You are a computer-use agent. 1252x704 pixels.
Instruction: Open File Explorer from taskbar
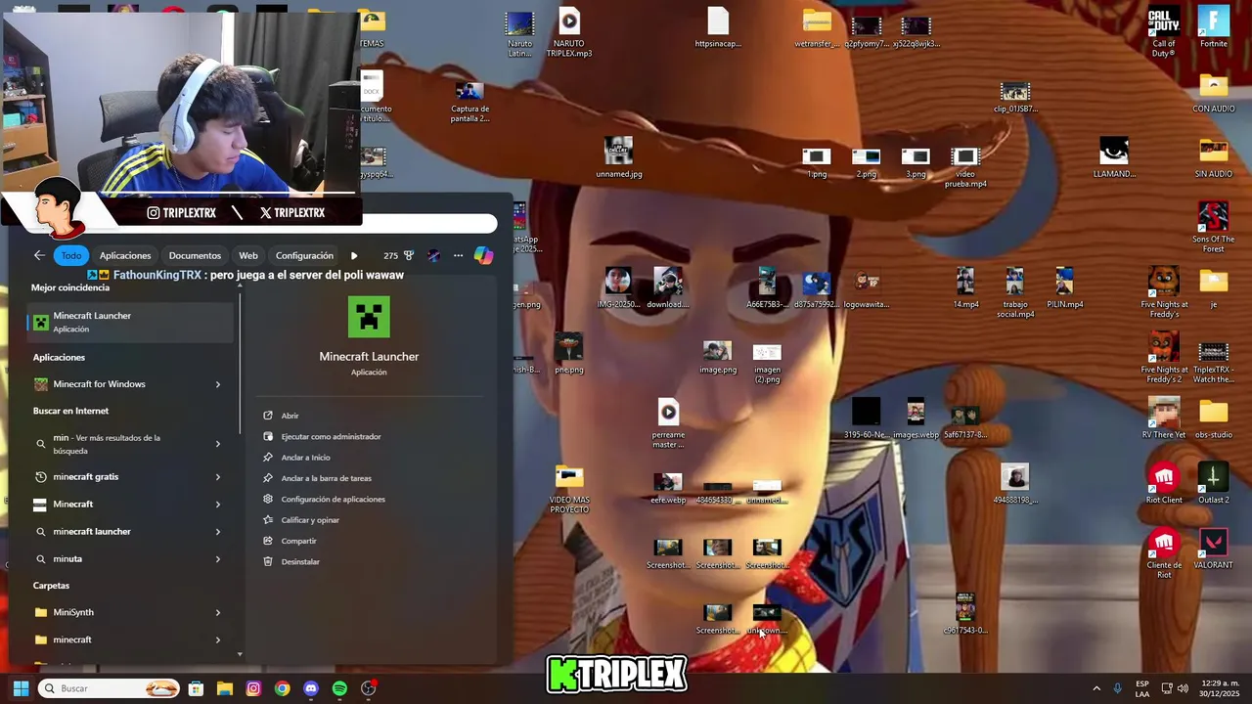click(224, 688)
